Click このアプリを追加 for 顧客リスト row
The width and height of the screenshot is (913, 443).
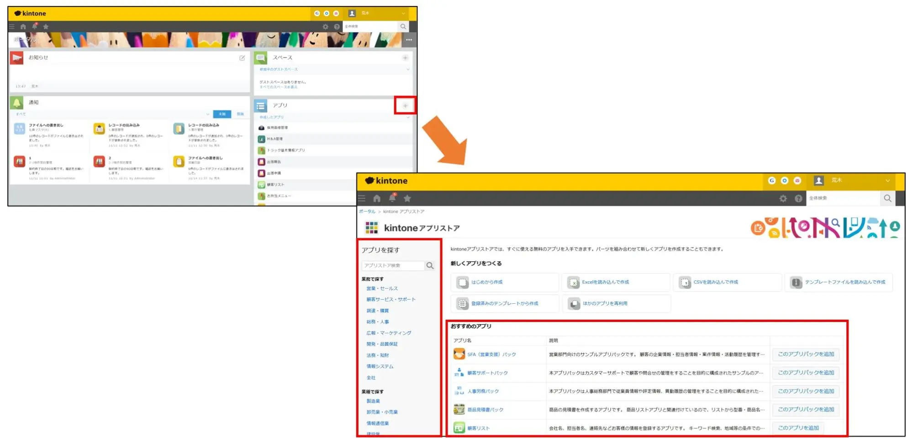coord(798,428)
